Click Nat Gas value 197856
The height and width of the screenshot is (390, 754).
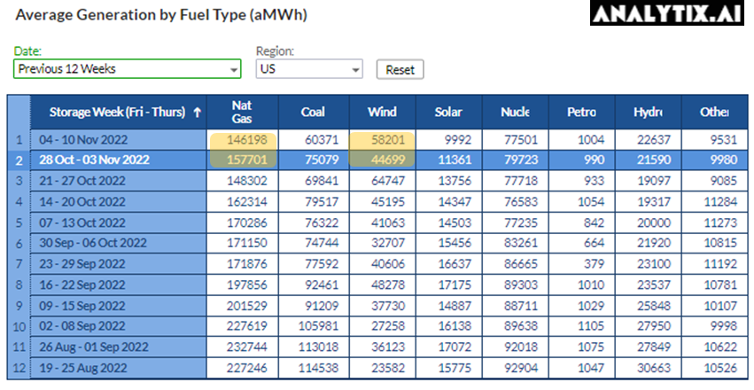[246, 285]
